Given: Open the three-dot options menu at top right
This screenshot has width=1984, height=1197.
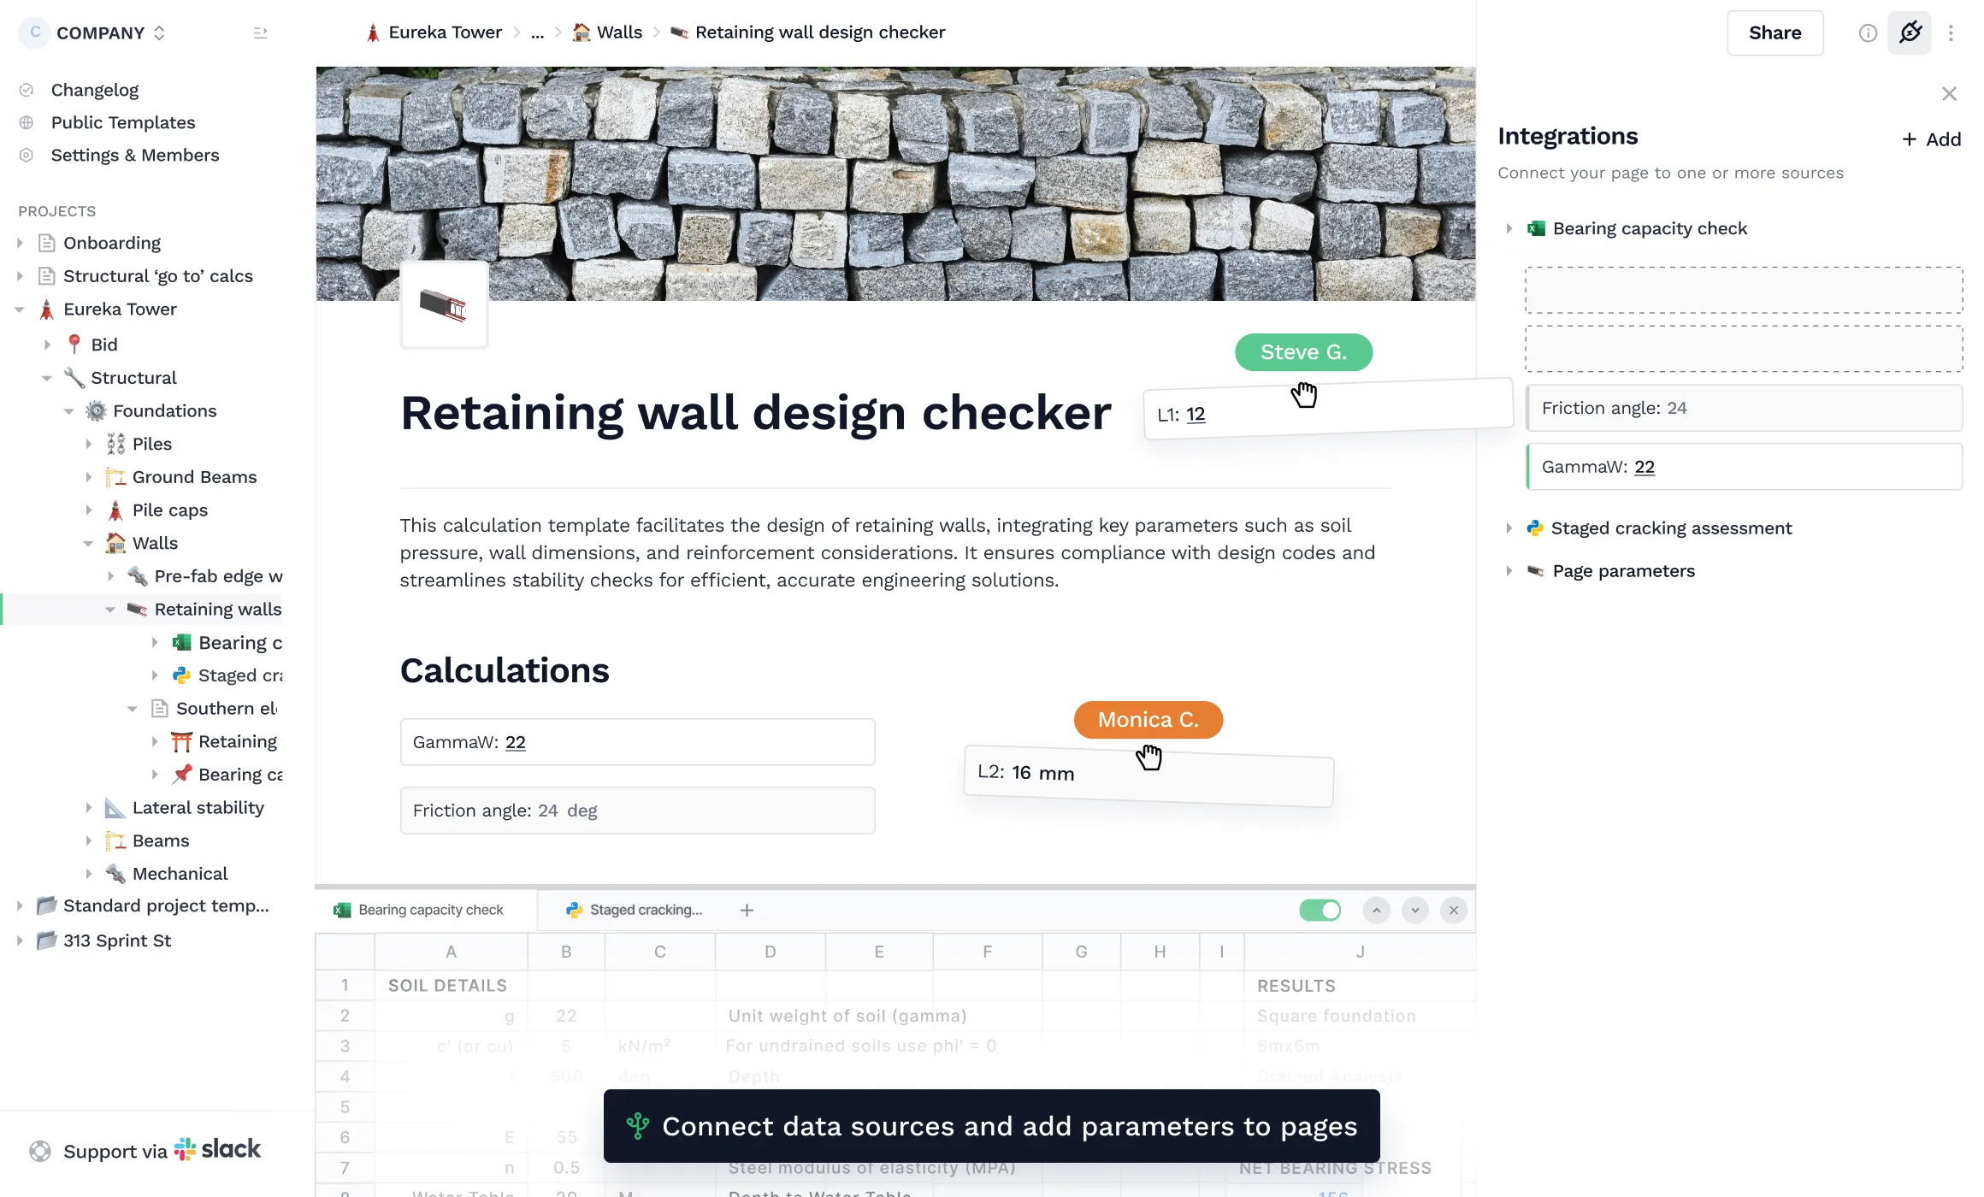Looking at the screenshot, I should point(1951,32).
